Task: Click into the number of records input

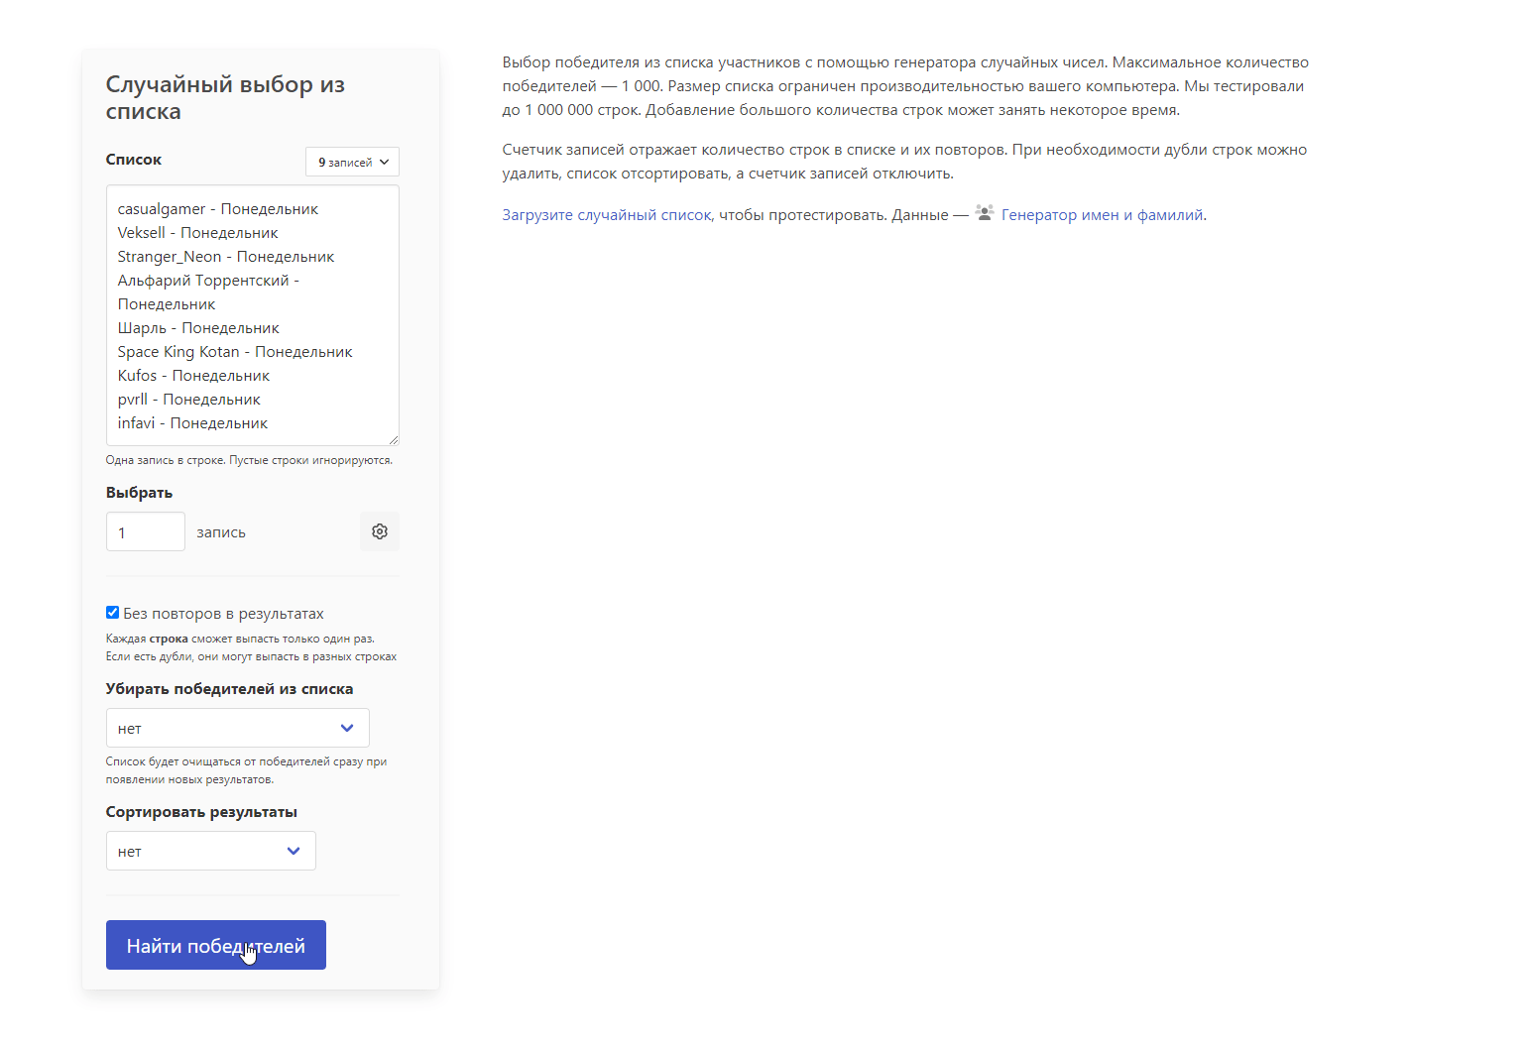Action: (x=146, y=531)
